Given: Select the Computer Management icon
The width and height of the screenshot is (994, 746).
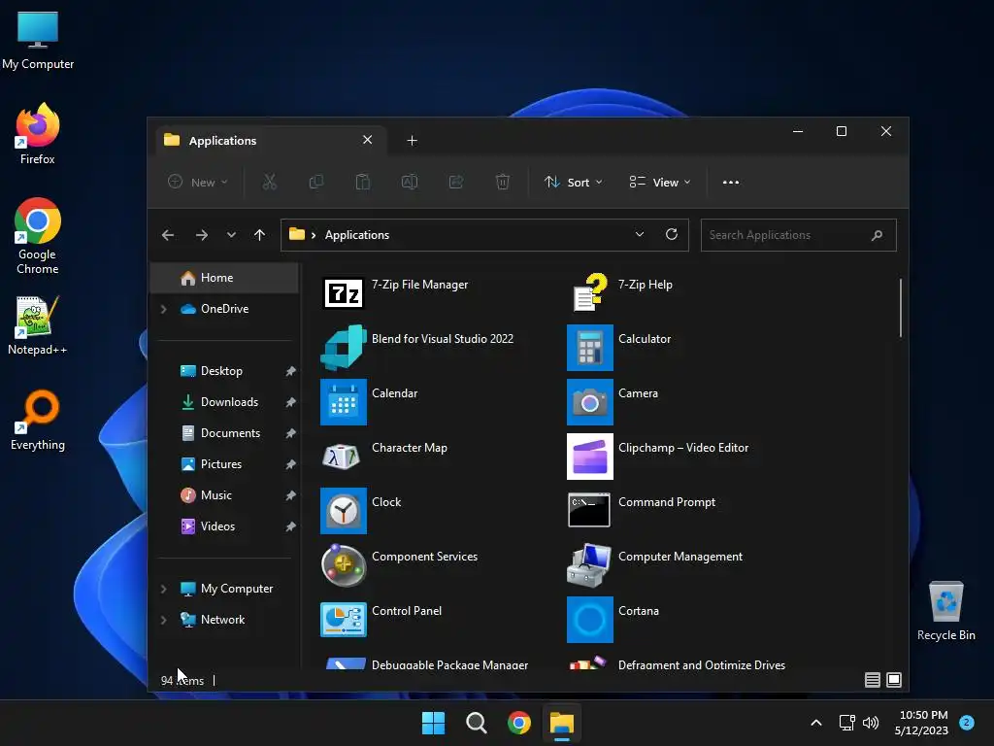Looking at the screenshot, I should [x=589, y=564].
